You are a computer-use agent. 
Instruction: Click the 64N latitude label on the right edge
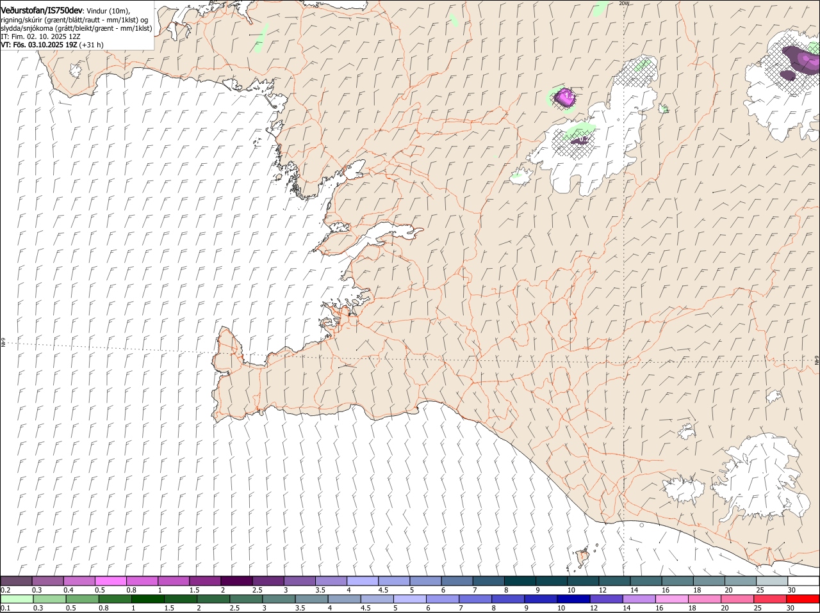(x=817, y=361)
